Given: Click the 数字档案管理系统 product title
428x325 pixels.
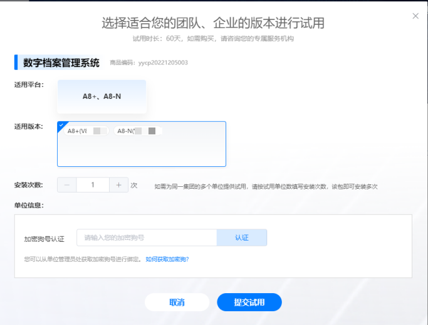Looking at the screenshot, I should coord(61,62).
